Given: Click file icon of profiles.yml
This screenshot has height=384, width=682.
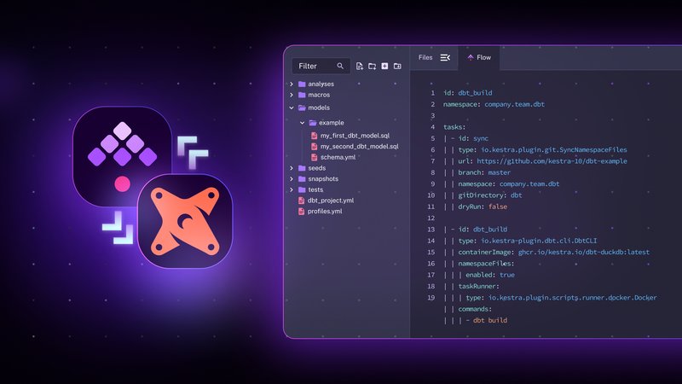Looking at the screenshot, I should point(301,212).
